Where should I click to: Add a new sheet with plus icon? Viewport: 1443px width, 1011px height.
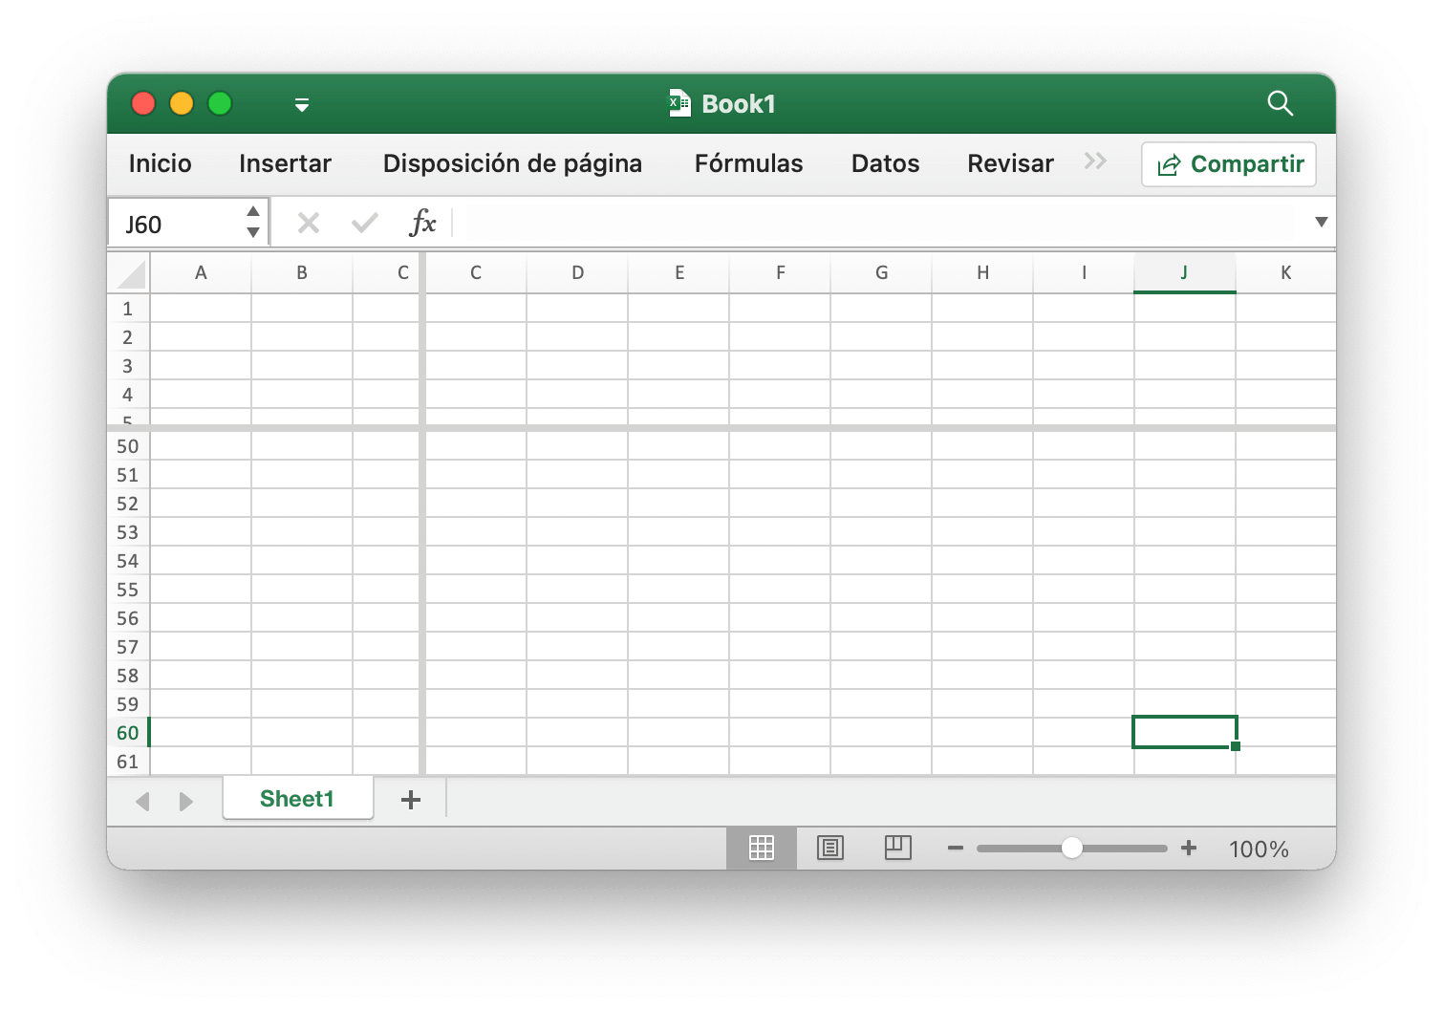coord(411,800)
